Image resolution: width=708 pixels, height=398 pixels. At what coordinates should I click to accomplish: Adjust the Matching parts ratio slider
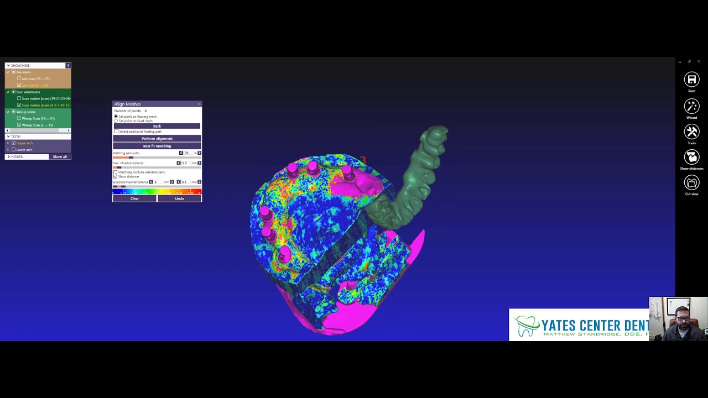[131, 158]
